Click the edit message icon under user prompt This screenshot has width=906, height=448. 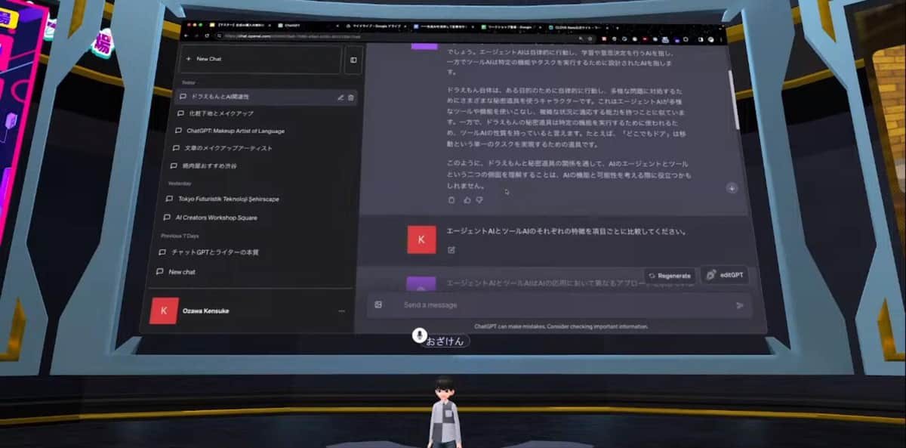click(451, 249)
